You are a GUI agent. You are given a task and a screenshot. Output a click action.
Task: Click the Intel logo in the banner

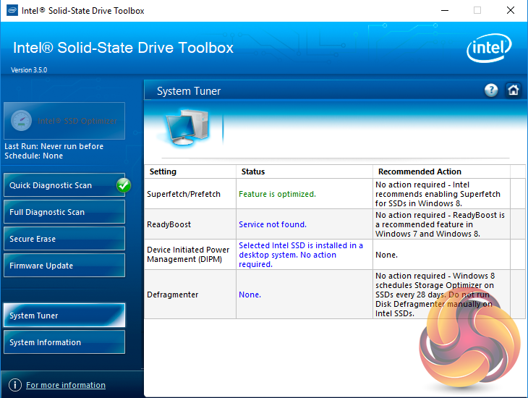(x=490, y=49)
